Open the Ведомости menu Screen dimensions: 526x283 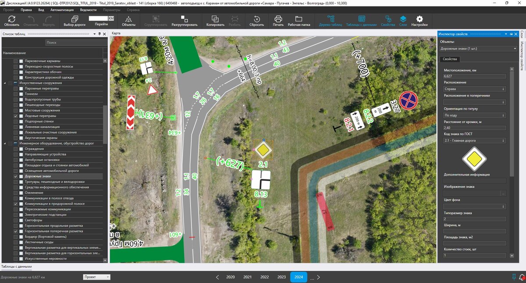pos(88,10)
